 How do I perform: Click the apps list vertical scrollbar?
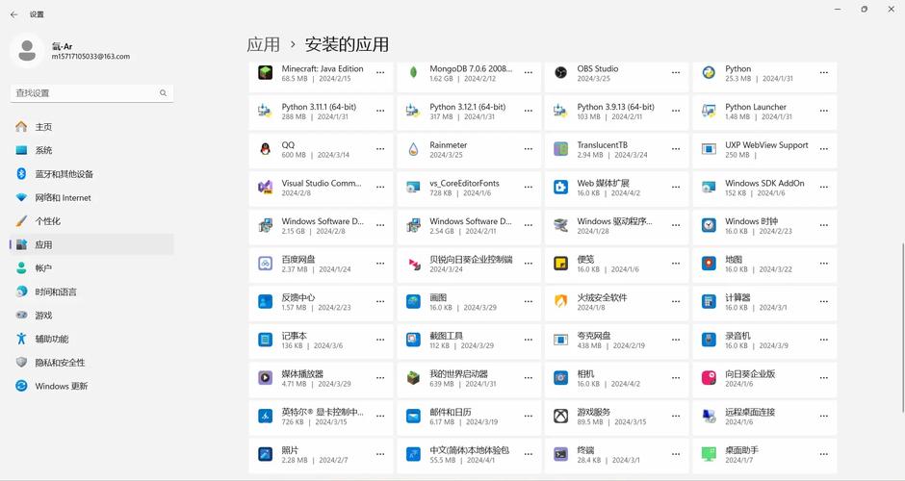point(902,327)
